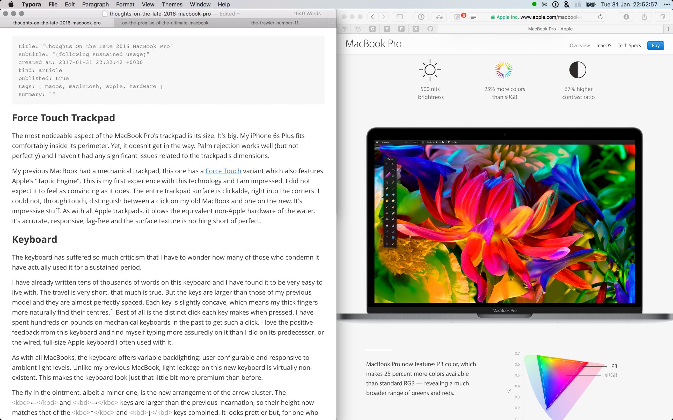Click the arrows extension icon in Safari toolbar

(439, 17)
